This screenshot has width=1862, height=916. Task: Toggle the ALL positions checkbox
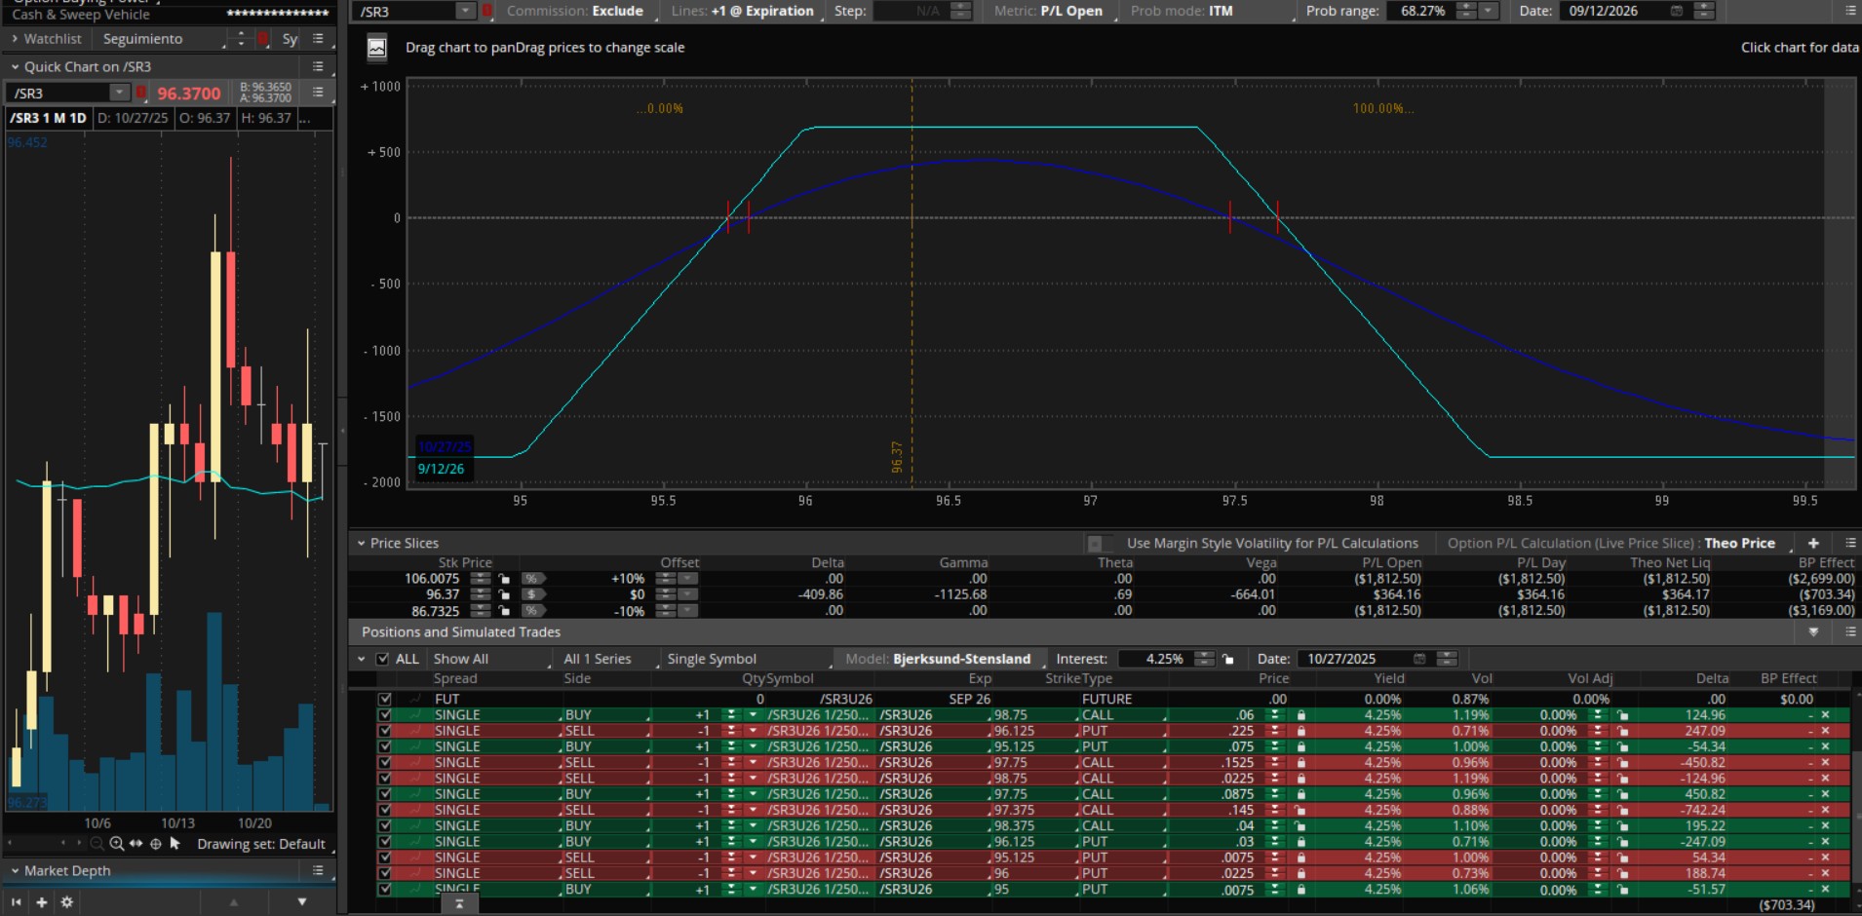click(382, 659)
